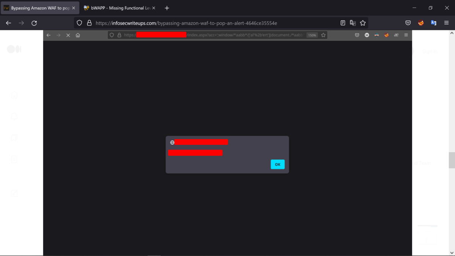Click the Medium logo
The width and height of the screenshot is (455, 256).
click(x=14, y=49)
